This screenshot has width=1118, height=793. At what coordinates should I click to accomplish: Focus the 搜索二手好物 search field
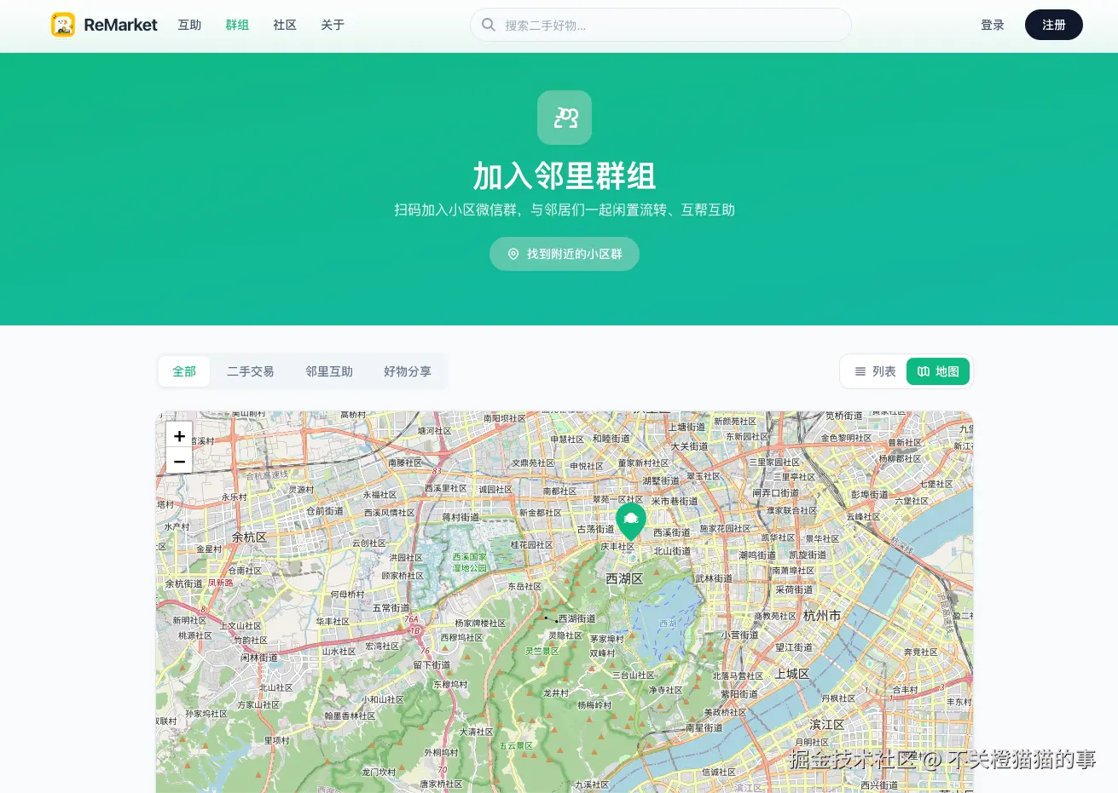click(x=661, y=25)
